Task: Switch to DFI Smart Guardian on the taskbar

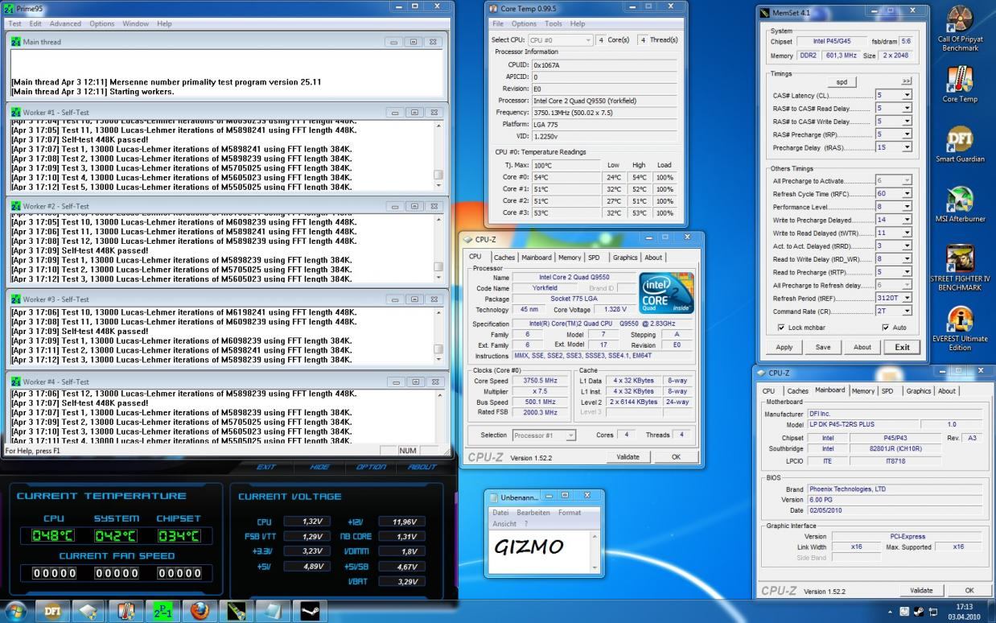Action: [x=52, y=611]
